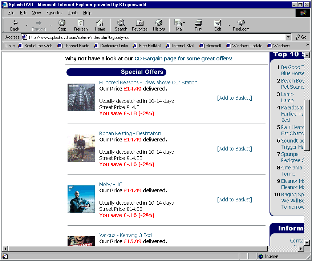Open Hundred Reasons - Ideas Above Our Station
The image size is (312, 261).
[x=148, y=83]
